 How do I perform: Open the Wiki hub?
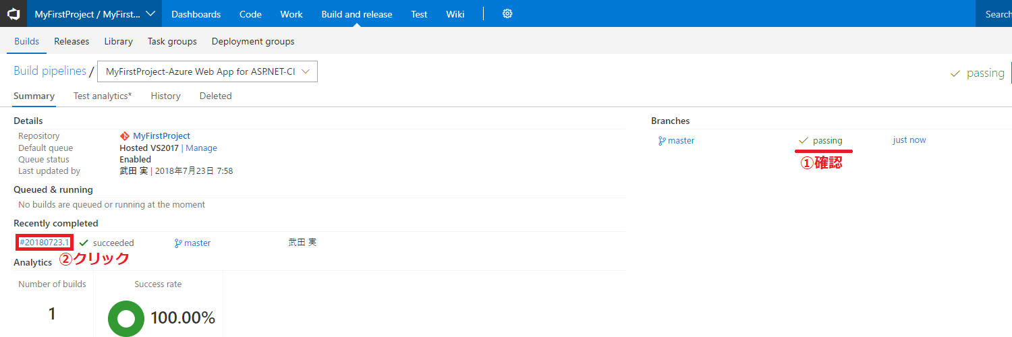pyautogui.click(x=455, y=14)
